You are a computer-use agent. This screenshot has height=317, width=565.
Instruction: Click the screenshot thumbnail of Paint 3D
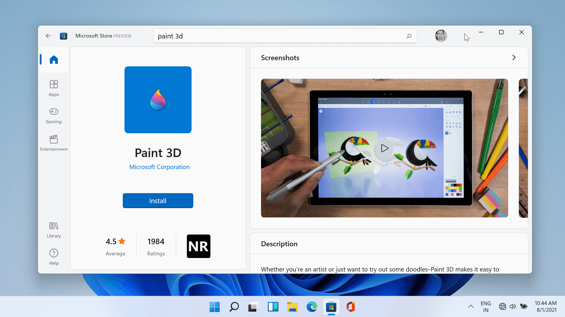point(384,148)
